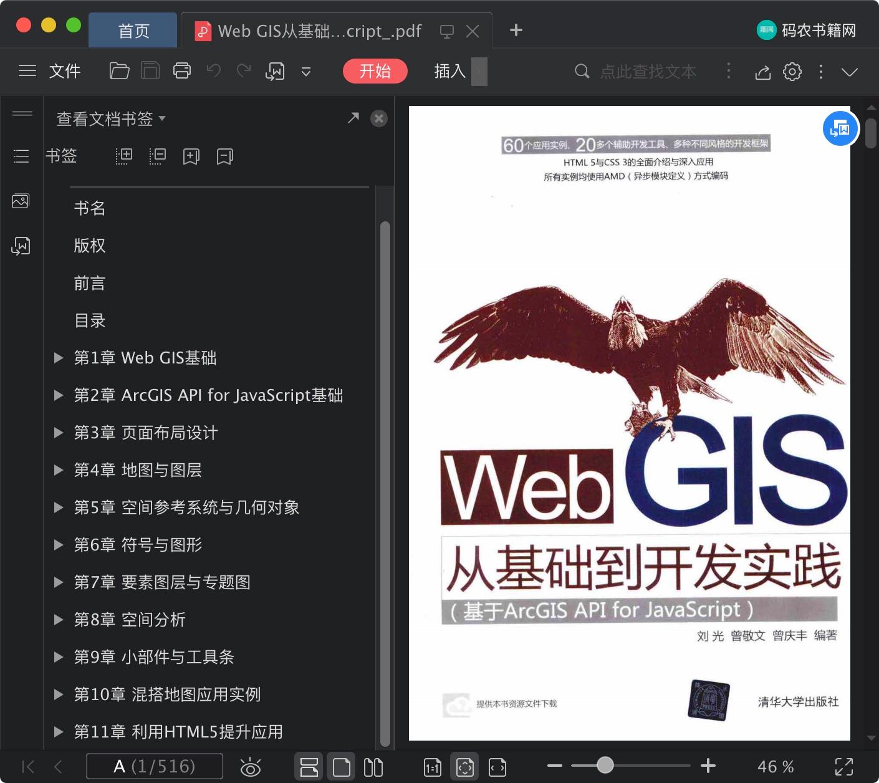Enable single page view mode

[x=342, y=767]
